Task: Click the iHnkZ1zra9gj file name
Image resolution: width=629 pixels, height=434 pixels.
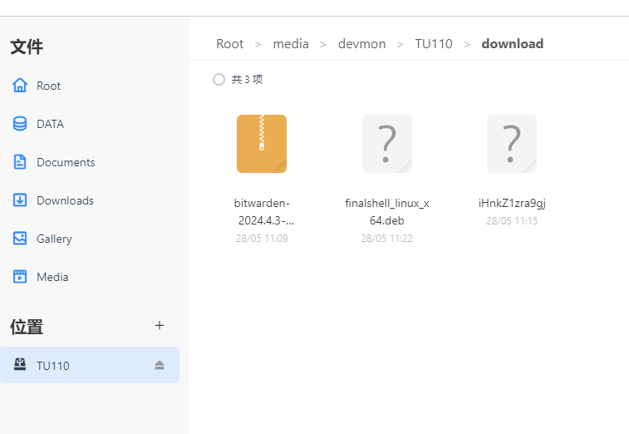Action: point(512,203)
